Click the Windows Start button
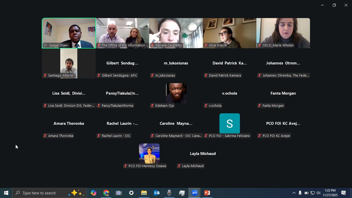The width and height of the screenshot is (352, 198). click(6, 193)
